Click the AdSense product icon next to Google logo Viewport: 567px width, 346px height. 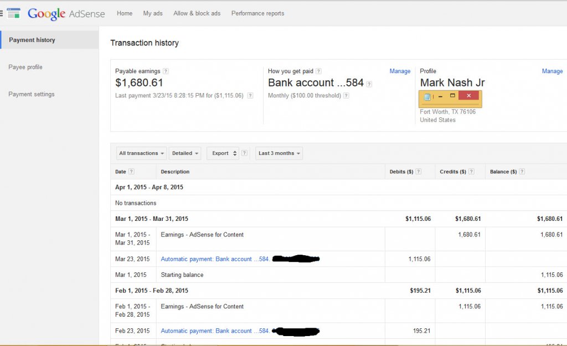14,13
